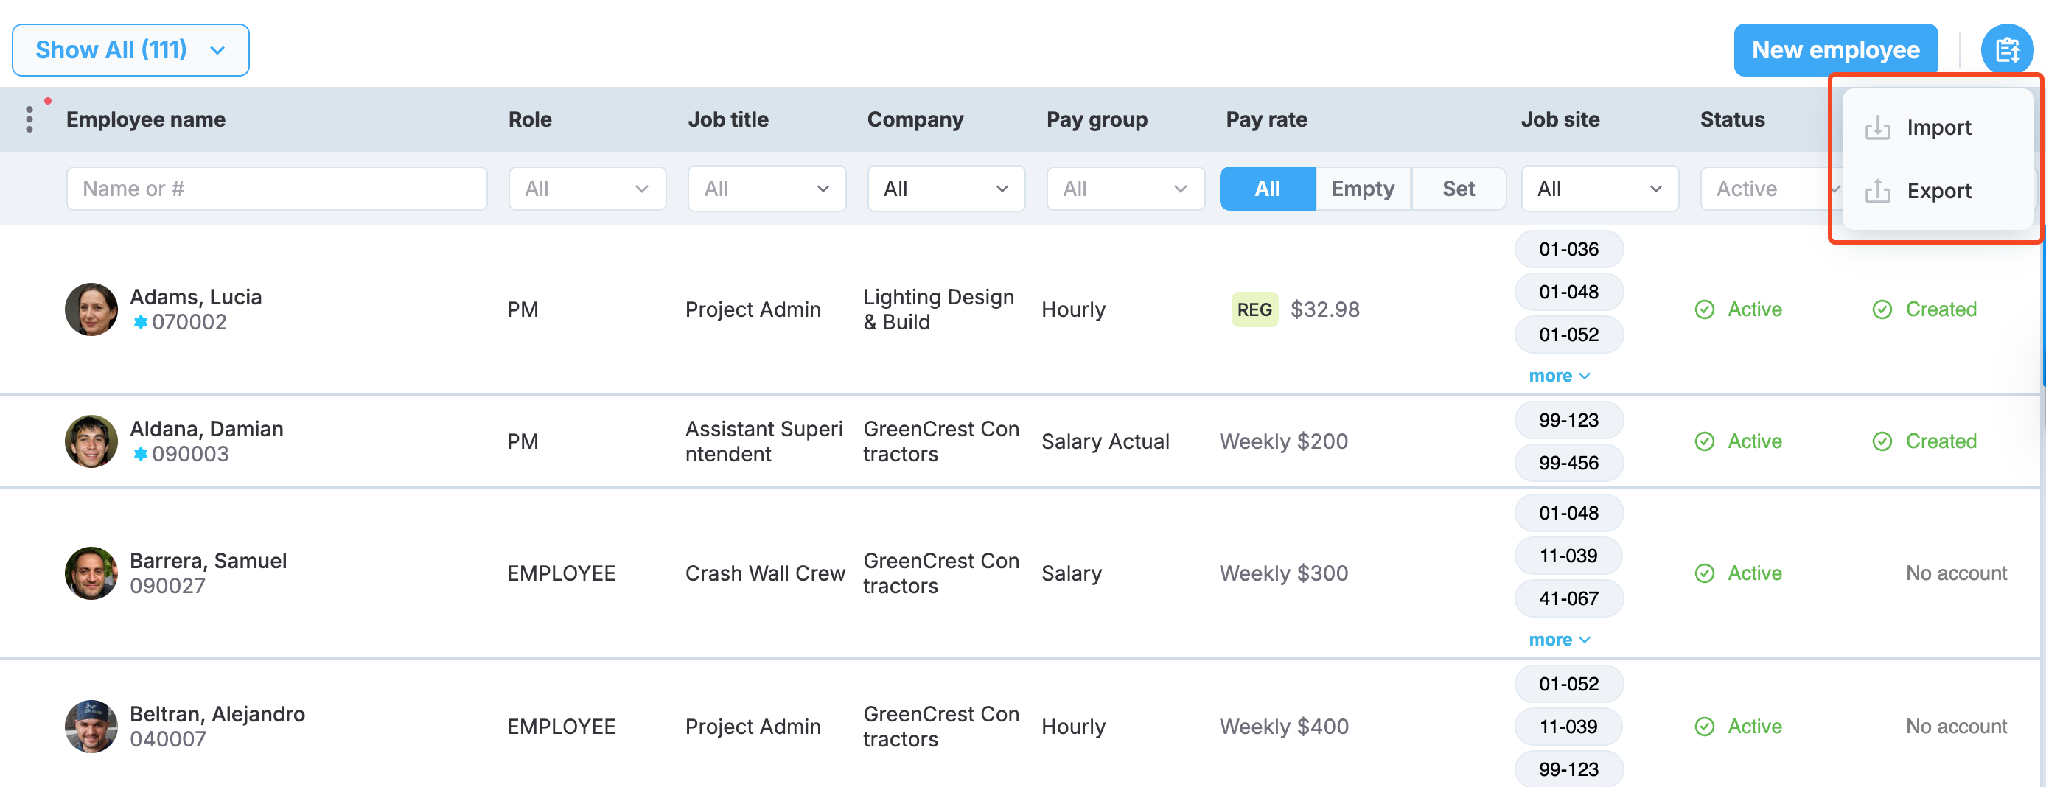Open the Job title filter dropdown

coord(767,188)
